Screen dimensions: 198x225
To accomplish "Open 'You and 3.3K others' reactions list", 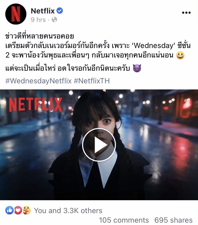I will 68,210.
